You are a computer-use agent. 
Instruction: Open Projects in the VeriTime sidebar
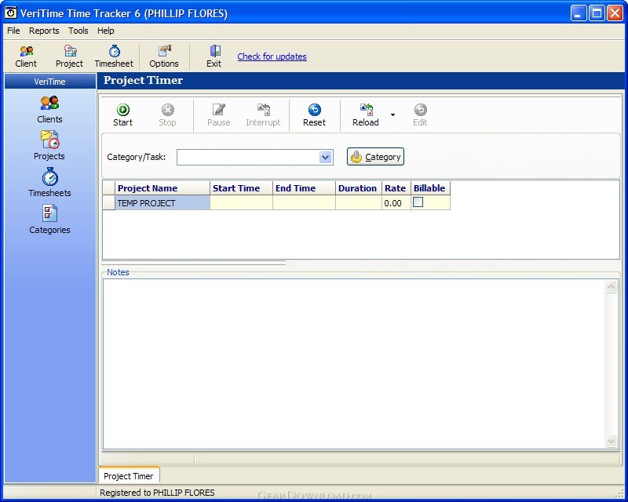[x=49, y=146]
